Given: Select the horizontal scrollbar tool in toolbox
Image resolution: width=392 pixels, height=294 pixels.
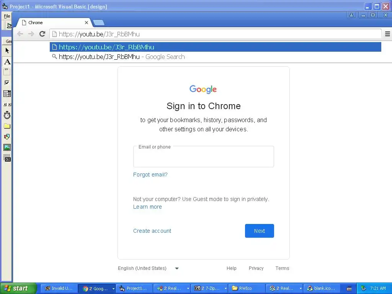Looking at the screenshot, I should 7,104.
